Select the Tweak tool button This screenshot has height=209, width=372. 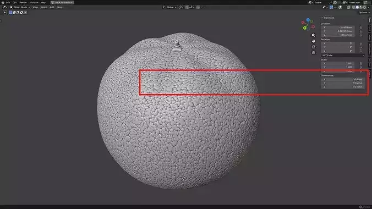point(4,12)
